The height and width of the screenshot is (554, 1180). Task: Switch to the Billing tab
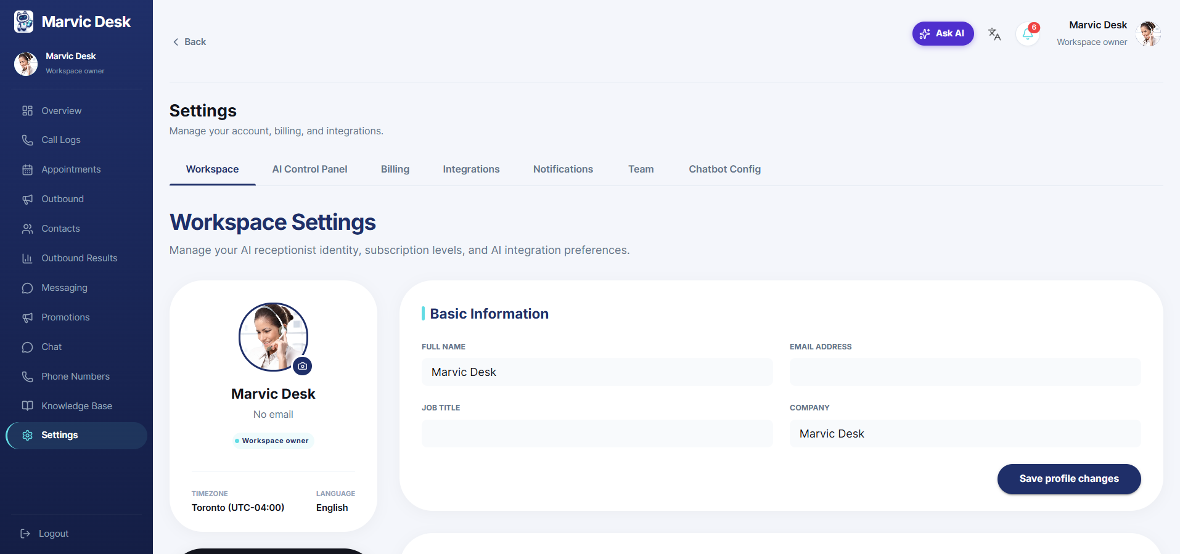pos(395,169)
